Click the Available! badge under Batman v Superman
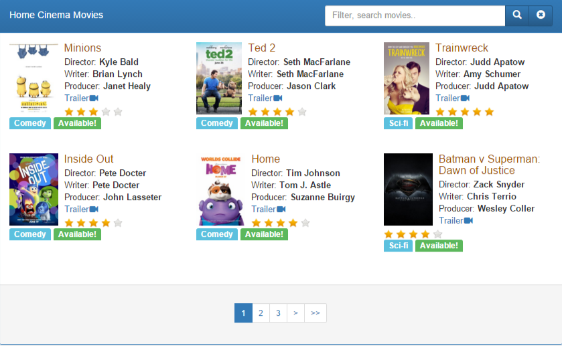Viewport: 562px width, 346px height. (x=439, y=246)
